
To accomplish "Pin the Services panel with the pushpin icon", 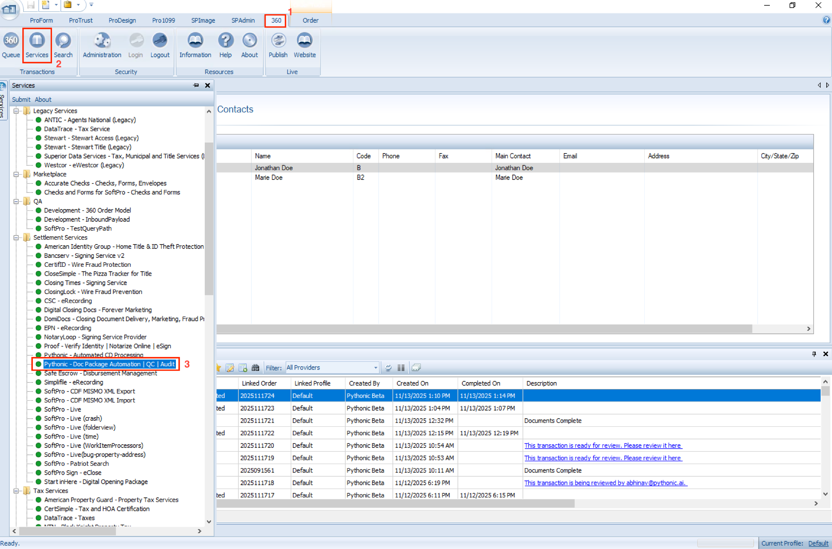I will [196, 85].
